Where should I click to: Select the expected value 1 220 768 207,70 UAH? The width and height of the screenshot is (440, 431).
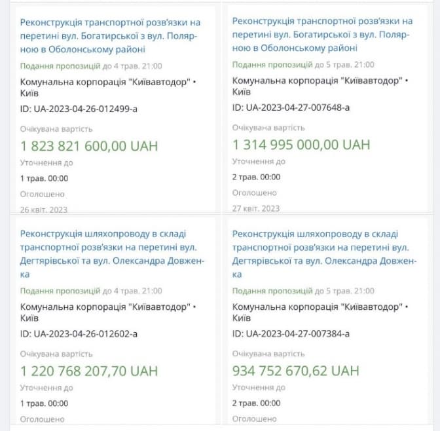89,371
